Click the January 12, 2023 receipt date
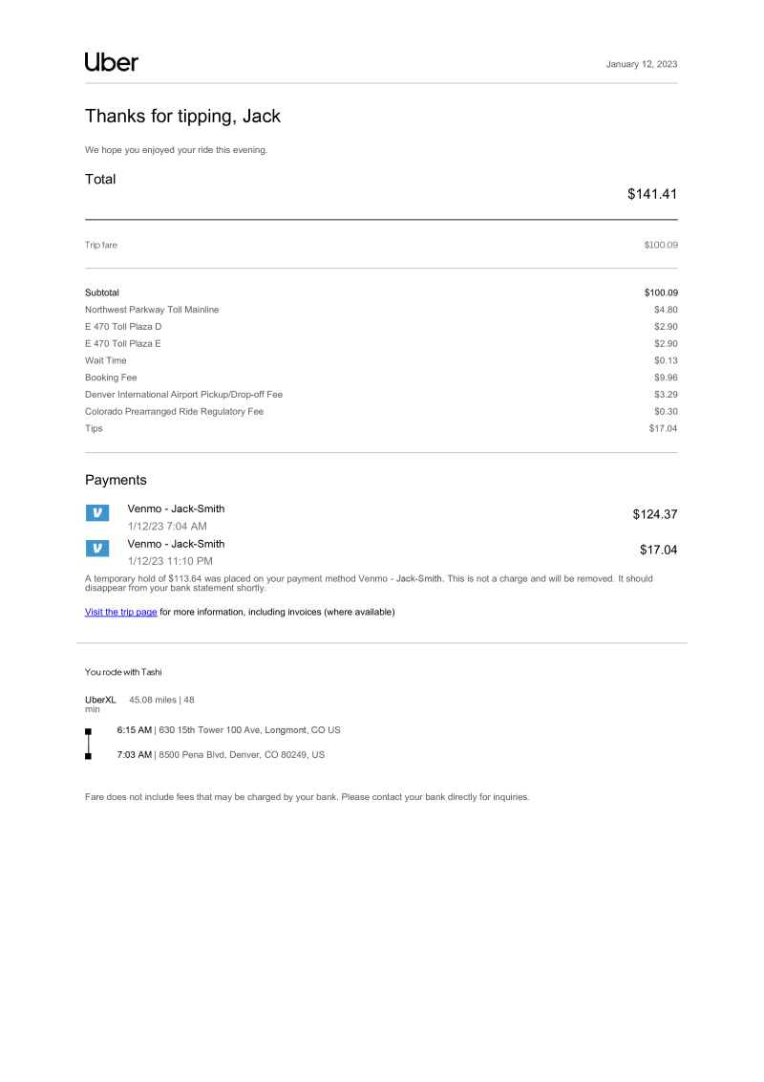 click(x=643, y=63)
